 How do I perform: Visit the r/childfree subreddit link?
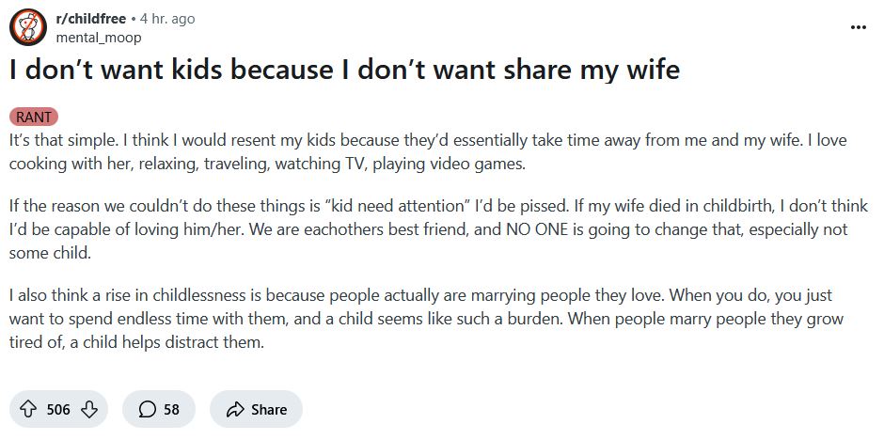(91, 19)
